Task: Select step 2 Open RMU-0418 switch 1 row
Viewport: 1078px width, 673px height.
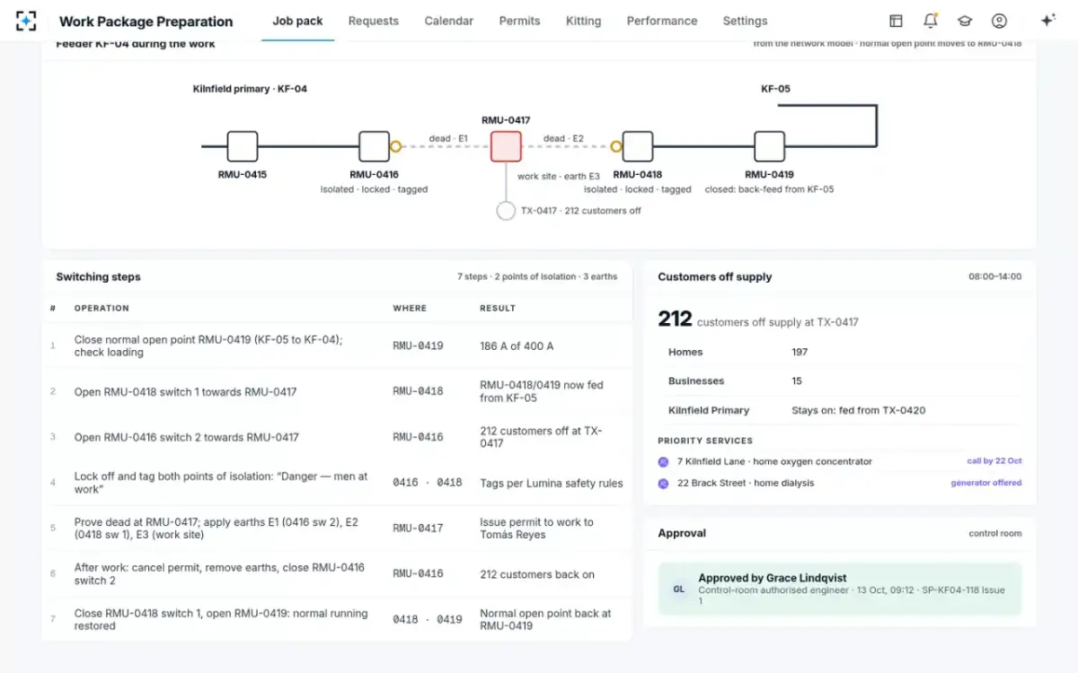Action: [337, 391]
